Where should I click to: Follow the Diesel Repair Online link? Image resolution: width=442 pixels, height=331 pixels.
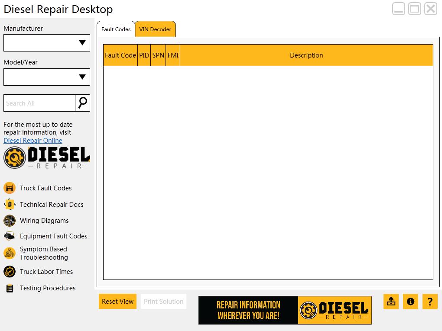click(33, 141)
